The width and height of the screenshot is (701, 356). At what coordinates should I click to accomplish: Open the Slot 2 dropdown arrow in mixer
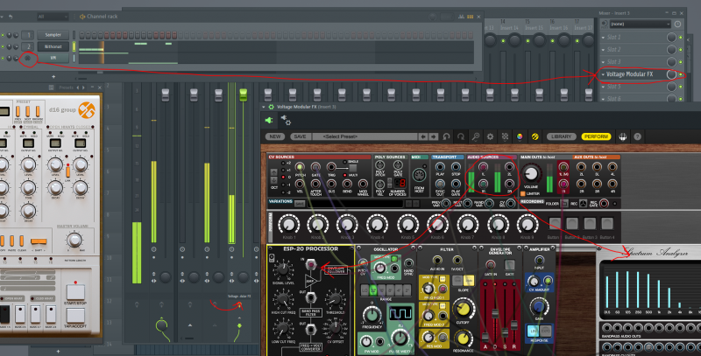(x=603, y=50)
